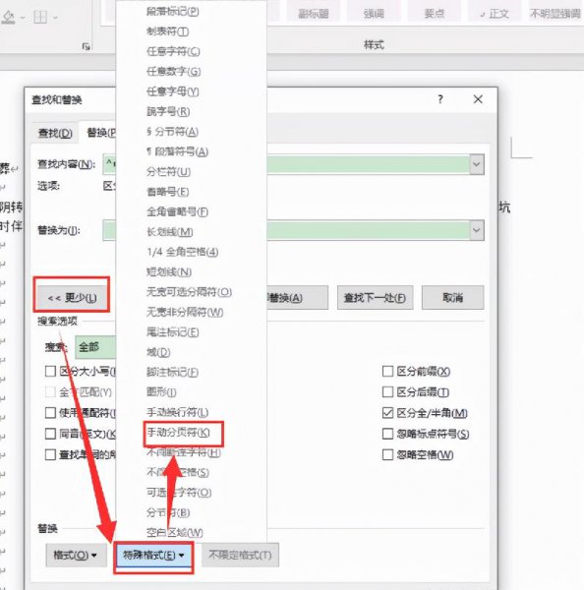Open the 搜索 全部 direction dropdown
This screenshot has width=584, height=590.
click(95, 346)
